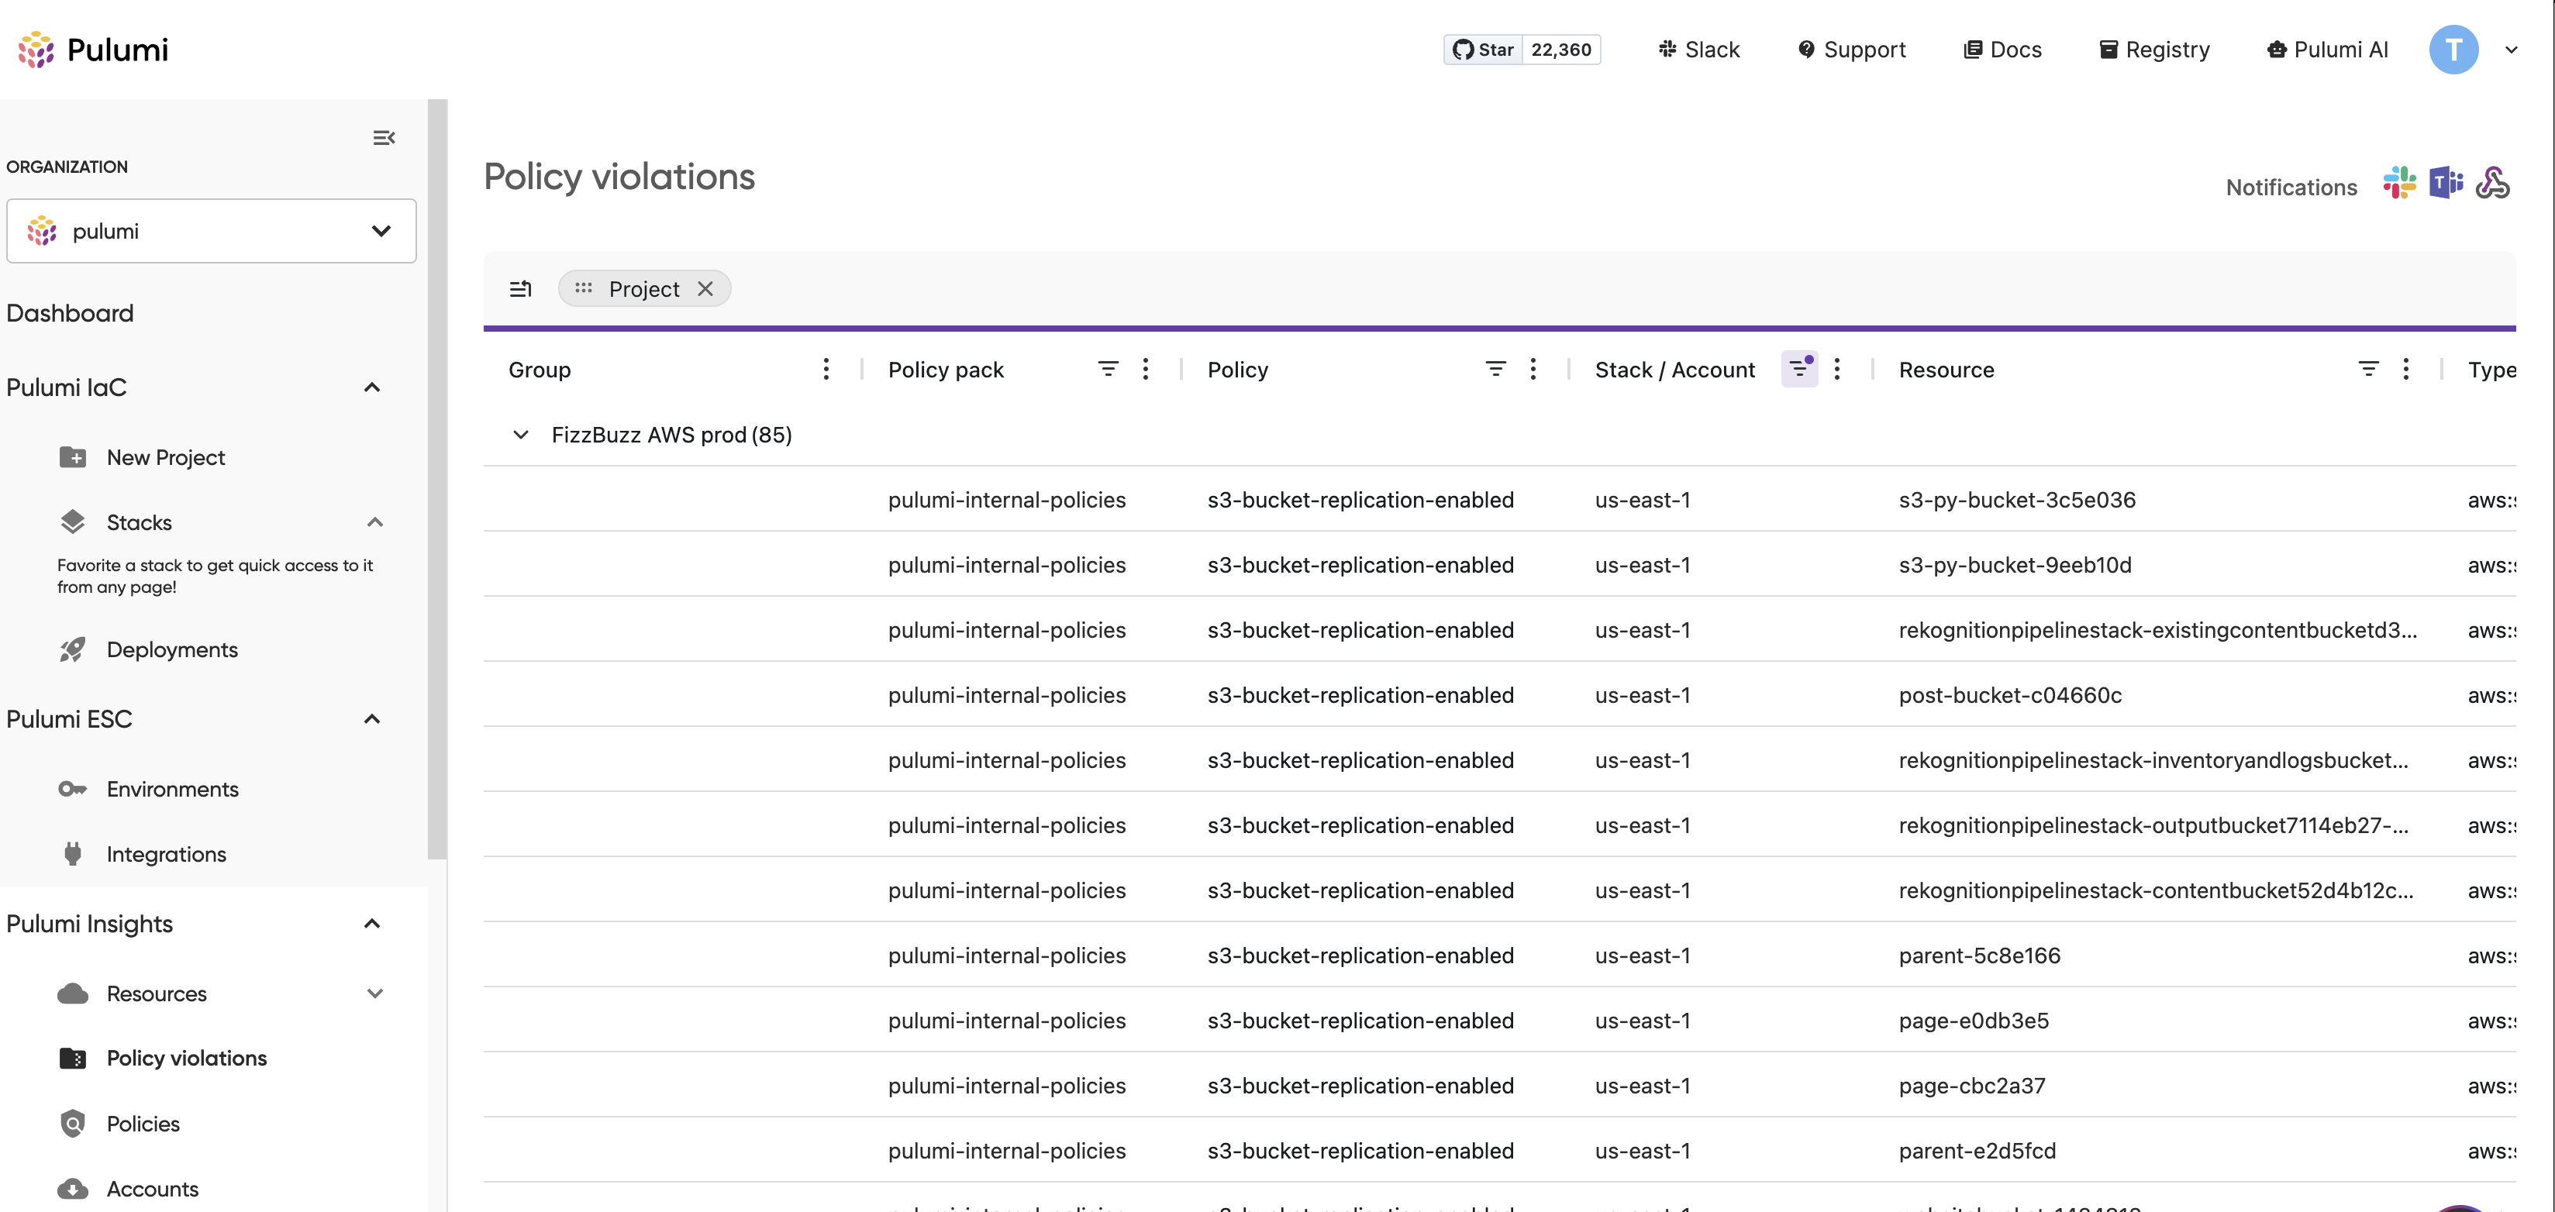The image size is (2555, 1212).
Task: Open Policy column filter
Action: pyautogui.click(x=1495, y=369)
